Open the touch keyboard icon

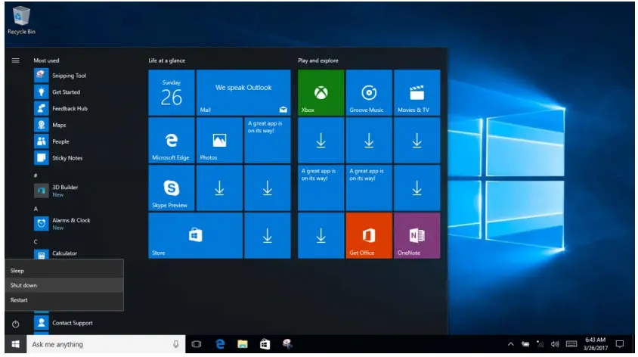click(571, 344)
